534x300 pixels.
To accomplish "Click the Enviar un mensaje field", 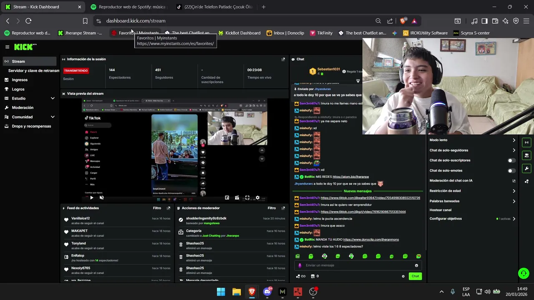I will (x=358, y=265).
